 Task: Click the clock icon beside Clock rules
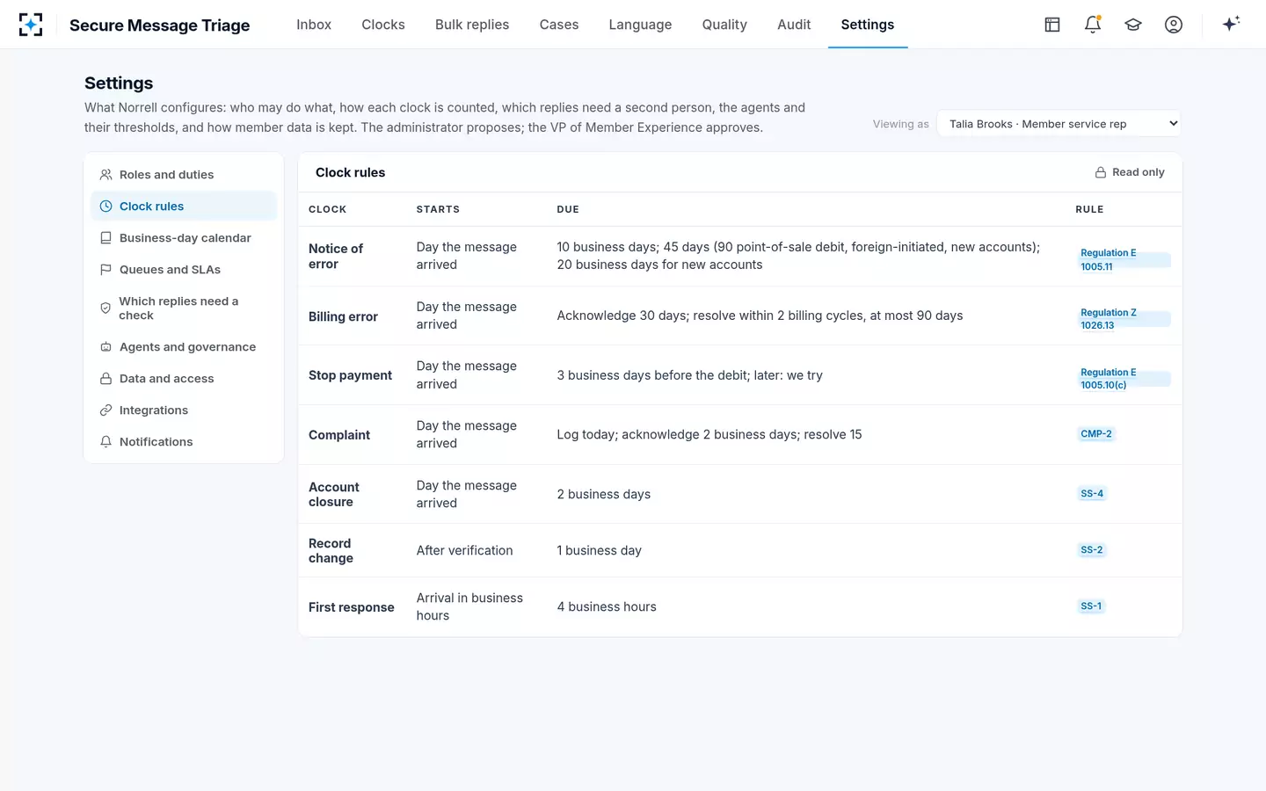tap(105, 207)
